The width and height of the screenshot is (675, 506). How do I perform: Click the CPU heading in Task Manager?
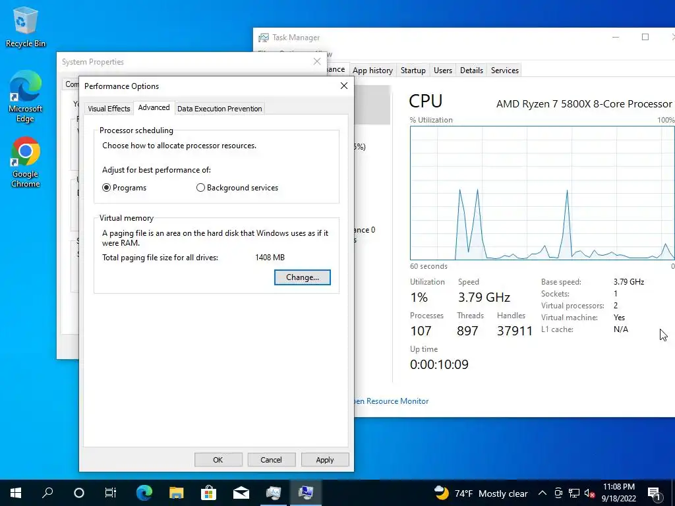click(425, 101)
